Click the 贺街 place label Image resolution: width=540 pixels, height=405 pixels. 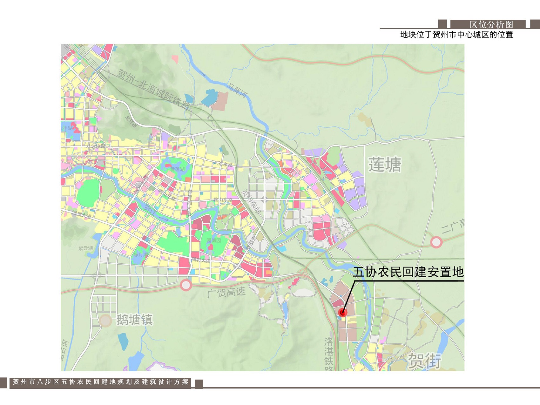coord(424,361)
